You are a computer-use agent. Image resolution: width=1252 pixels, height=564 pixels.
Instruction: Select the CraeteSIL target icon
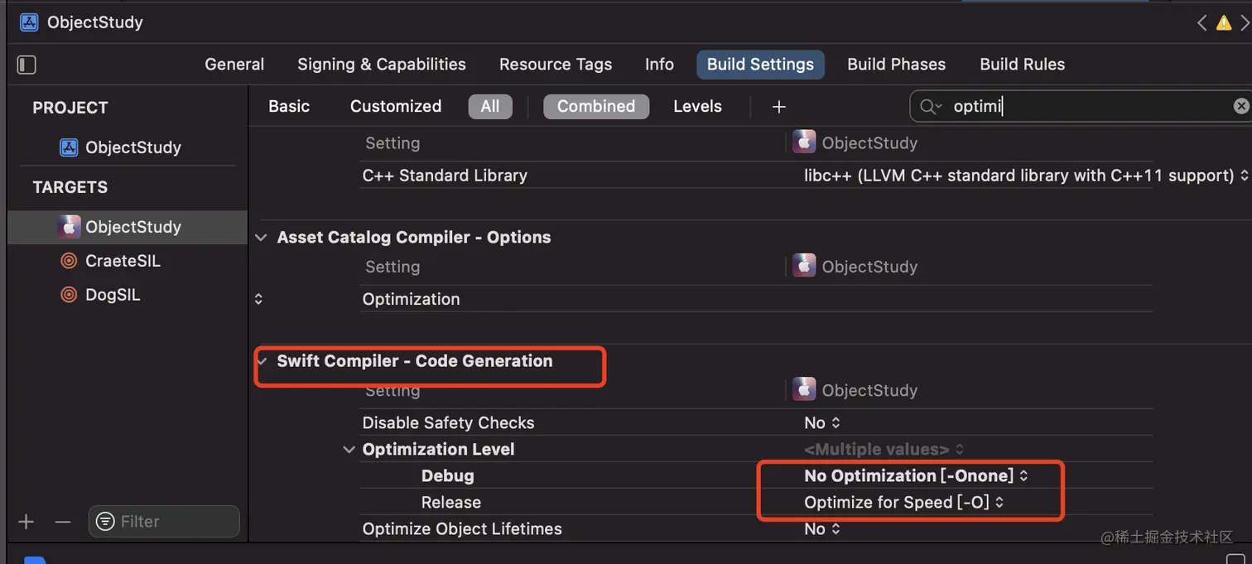pos(69,261)
